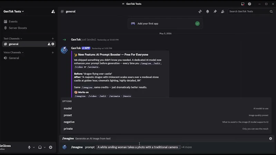Click GenTok bot name in message
Image resolution: width=276 pixels, height=155 pixels.
[x=76, y=48]
